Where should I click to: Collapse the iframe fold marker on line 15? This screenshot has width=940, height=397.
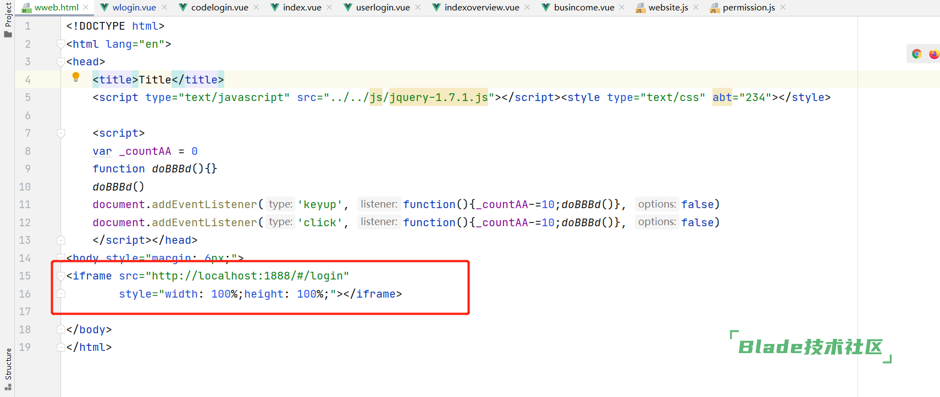[x=61, y=276]
